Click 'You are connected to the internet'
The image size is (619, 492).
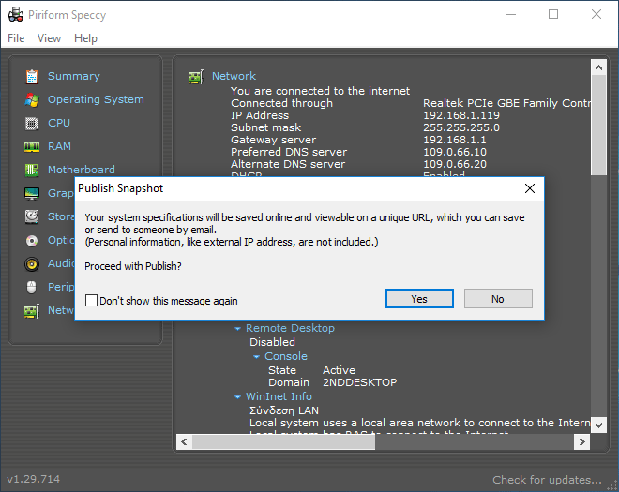tap(320, 91)
